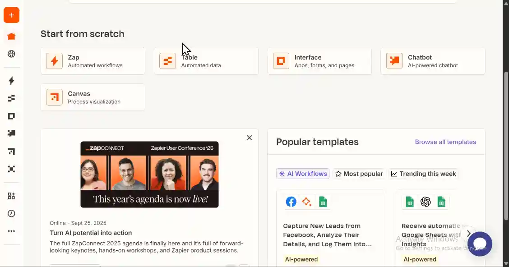Viewport: 509px width, 267px height.
Task: Start from scratch with the Zap card
Action: tap(93, 61)
